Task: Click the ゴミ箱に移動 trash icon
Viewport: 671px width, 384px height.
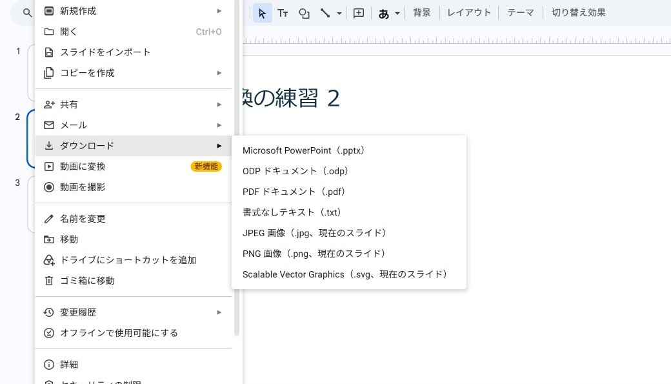Action: point(49,280)
